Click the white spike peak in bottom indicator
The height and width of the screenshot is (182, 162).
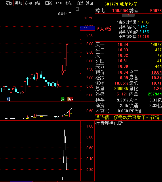(65, 127)
